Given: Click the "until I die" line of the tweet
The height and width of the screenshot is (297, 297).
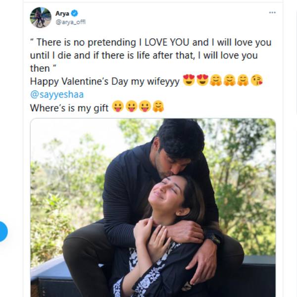Looking at the screenshot, I should (x=144, y=55).
